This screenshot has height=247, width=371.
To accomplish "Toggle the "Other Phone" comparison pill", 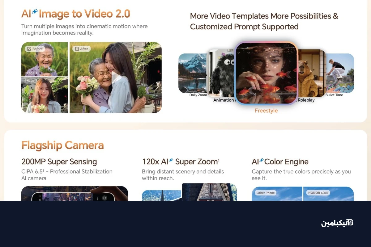I will coord(265,193).
